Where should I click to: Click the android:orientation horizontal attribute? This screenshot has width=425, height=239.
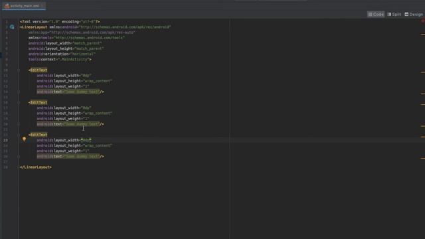[62, 54]
